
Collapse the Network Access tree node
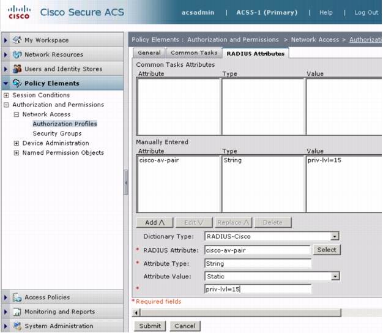pyautogui.click(x=17, y=114)
